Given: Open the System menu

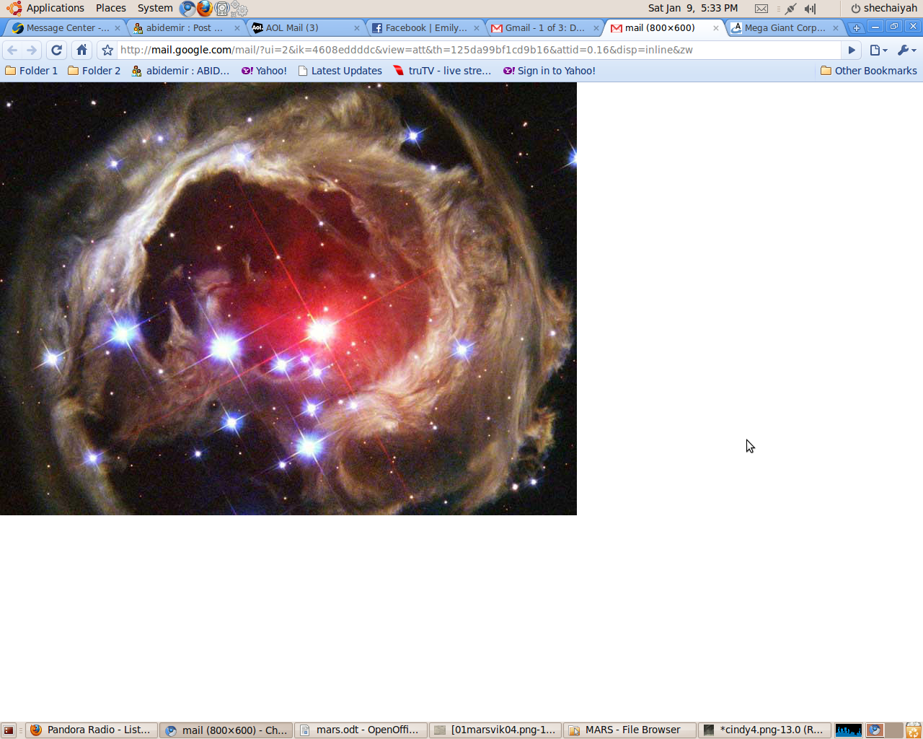Looking at the screenshot, I should pyautogui.click(x=155, y=8).
